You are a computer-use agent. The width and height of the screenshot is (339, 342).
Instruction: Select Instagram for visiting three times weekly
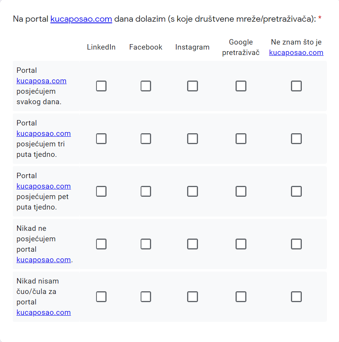pyautogui.click(x=193, y=139)
